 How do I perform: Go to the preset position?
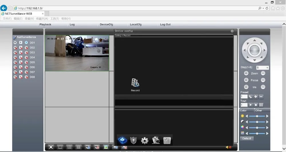pos(250,97)
